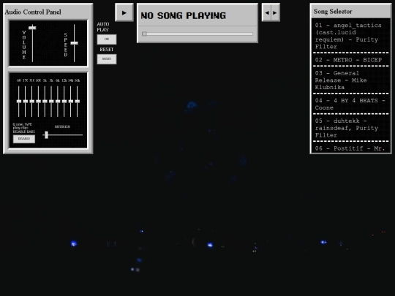Skip to the next song arrow
The height and width of the screenshot is (296, 395).
coord(275,12)
